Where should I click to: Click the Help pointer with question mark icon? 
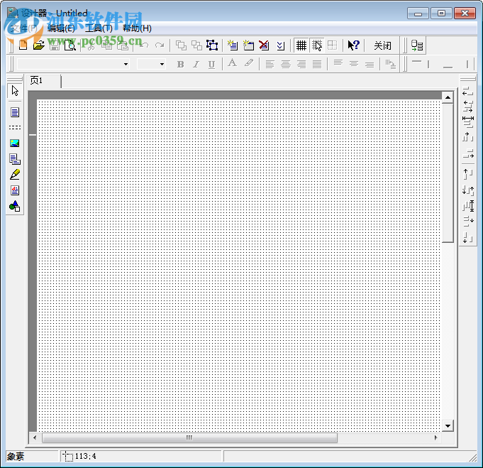353,45
